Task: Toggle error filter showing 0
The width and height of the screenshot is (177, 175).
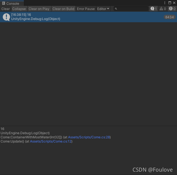Action: [x=172, y=9]
